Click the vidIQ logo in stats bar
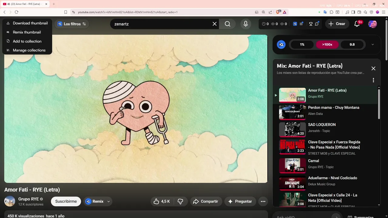 tap(295, 24)
